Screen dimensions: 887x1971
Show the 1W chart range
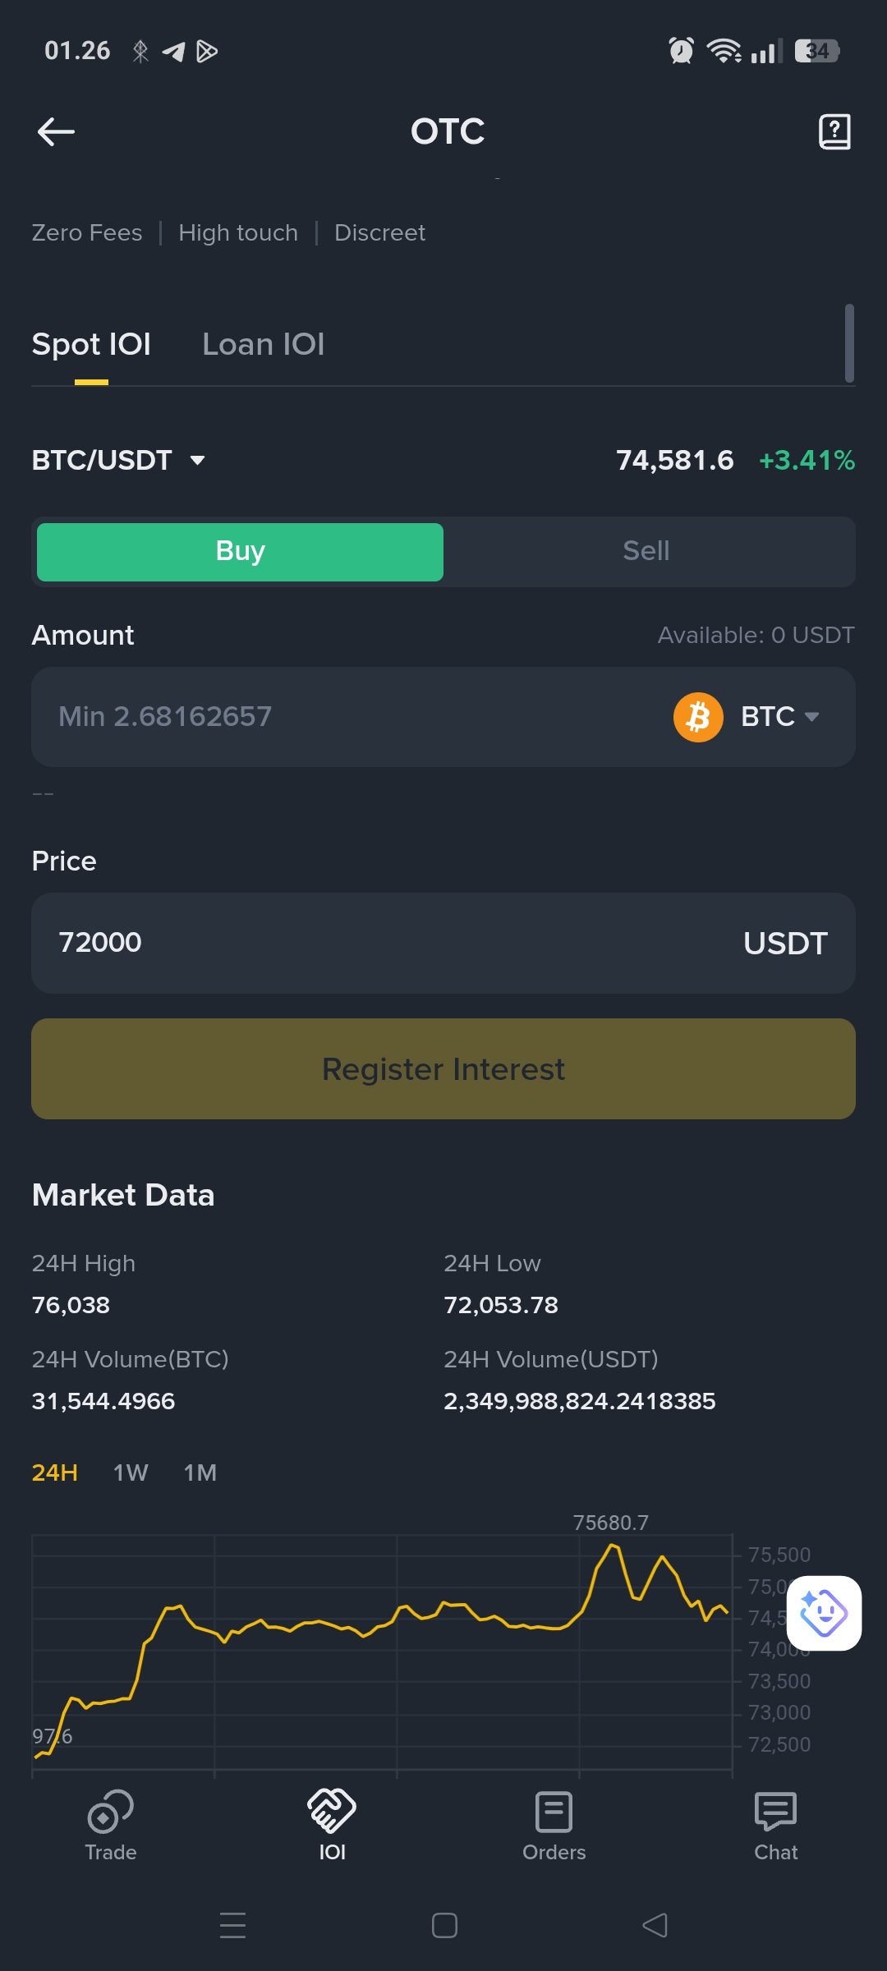coord(131,1473)
